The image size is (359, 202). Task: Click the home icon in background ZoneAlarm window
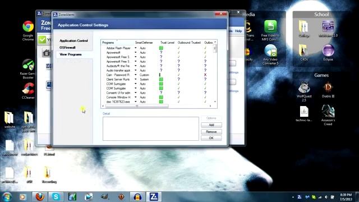(47, 53)
